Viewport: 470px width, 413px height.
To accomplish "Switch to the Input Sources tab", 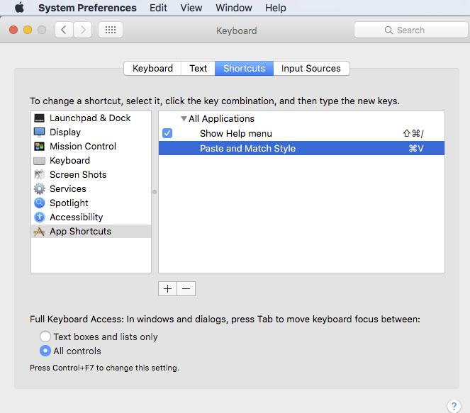I will click(311, 68).
